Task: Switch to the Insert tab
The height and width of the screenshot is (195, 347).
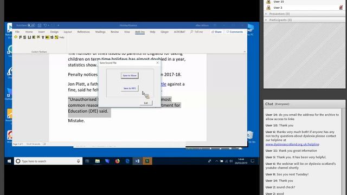Action: [41, 32]
